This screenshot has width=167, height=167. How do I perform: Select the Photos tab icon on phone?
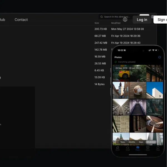click(x=138, y=148)
